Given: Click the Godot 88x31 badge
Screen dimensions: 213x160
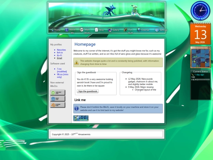Looking at the screenshot, I should 58,99.
